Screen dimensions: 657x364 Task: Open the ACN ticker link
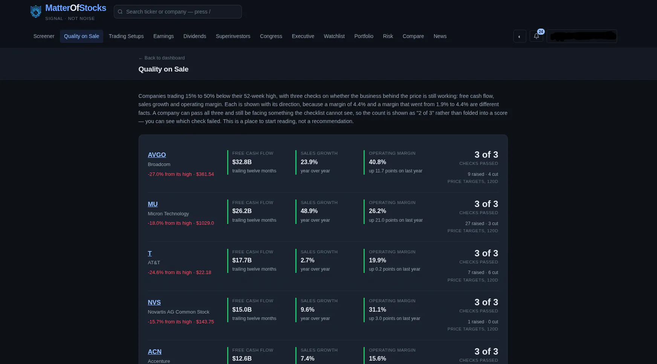pyautogui.click(x=154, y=352)
